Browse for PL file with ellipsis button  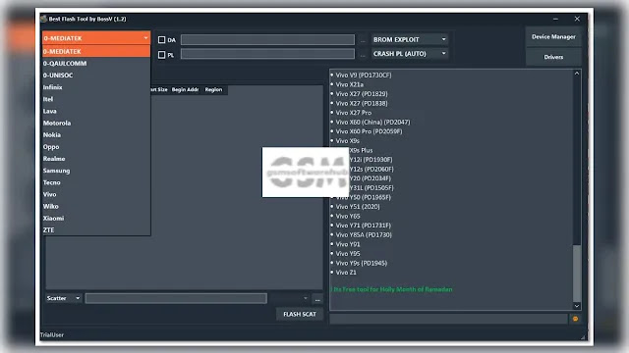click(x=363, y=55)
